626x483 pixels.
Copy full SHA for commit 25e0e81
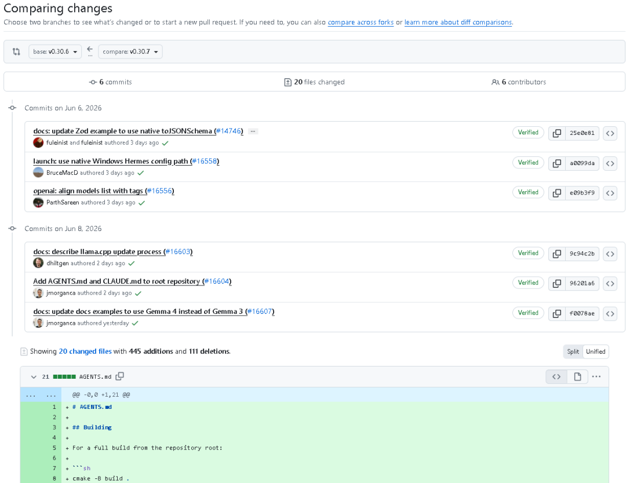pyautogui.click(x=557, y=133)
